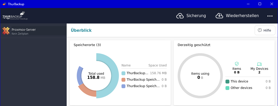Click the purple-blue donut chart segment
The image size is (278, 106).
click(x=80, y=75)
